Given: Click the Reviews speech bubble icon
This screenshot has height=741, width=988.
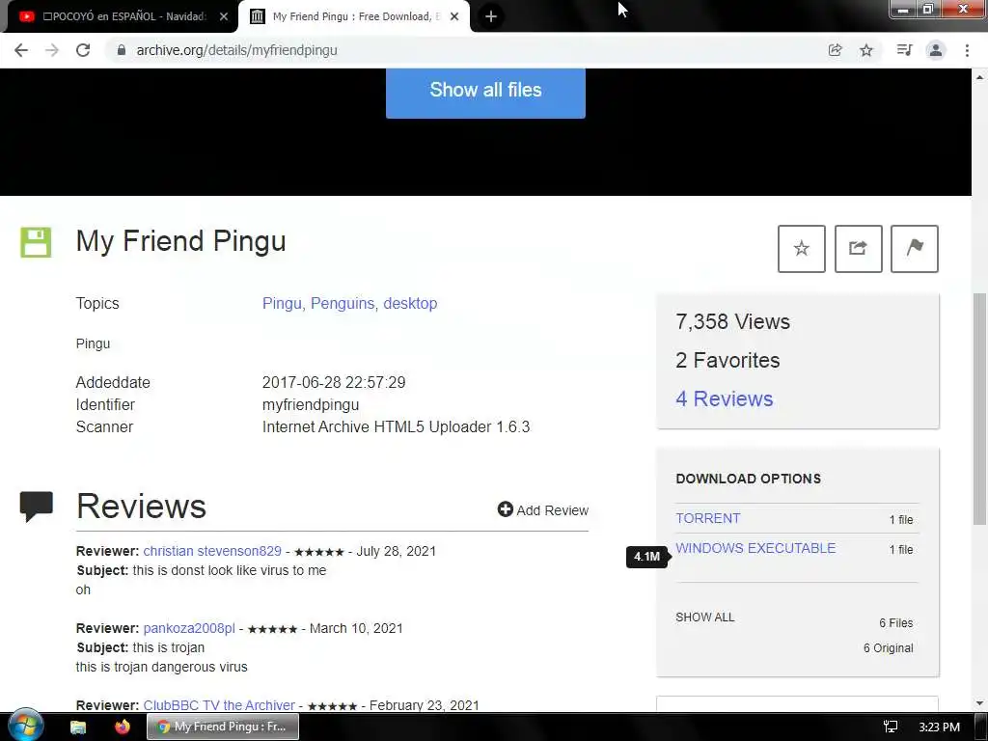Looking at the screenshot, I should tap(37, 508).
